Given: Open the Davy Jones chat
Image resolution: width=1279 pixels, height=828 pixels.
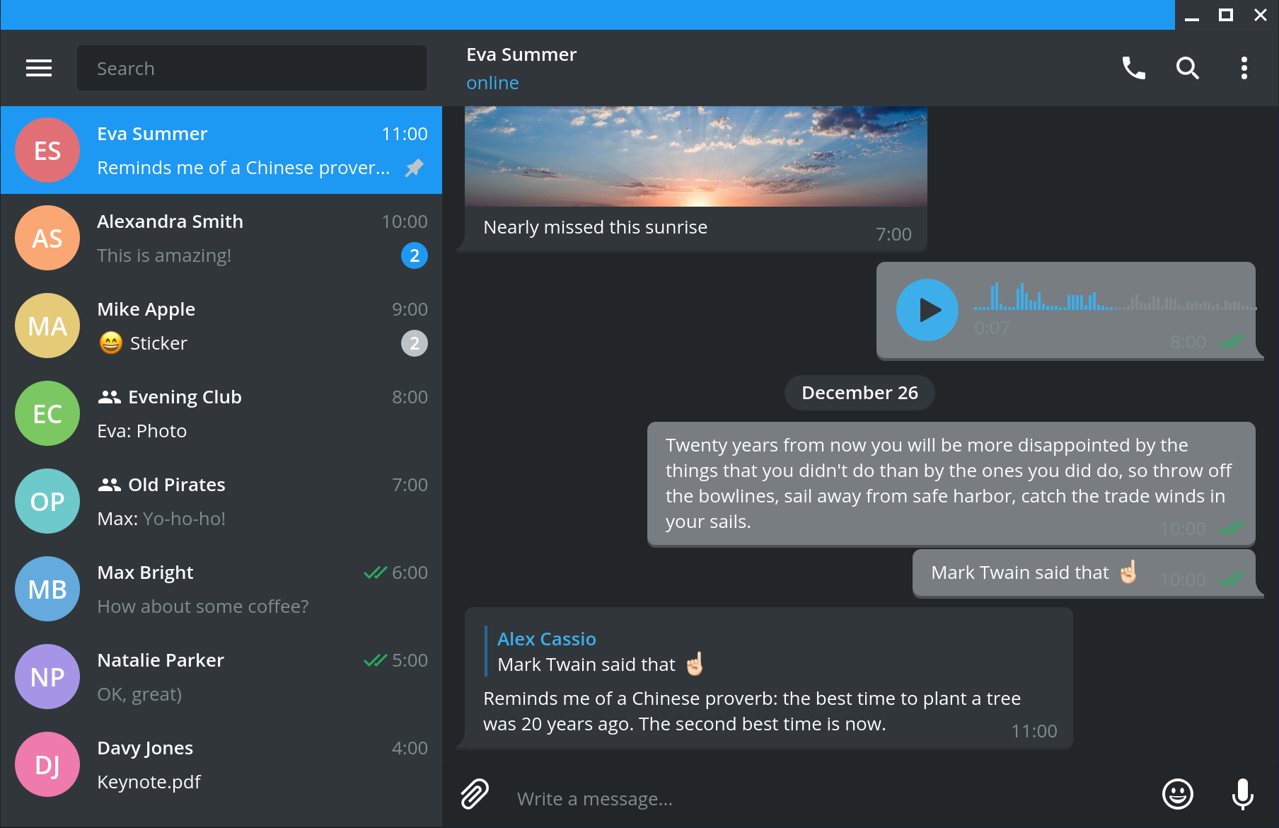Looking at the screenshot, I should pyautogui.click(x=221, y=764).
